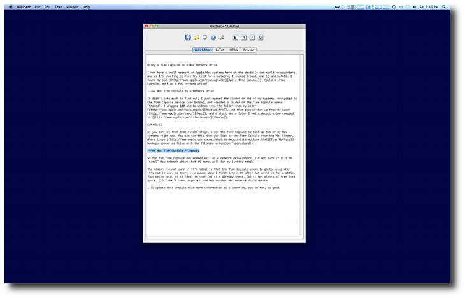
Task: Click the '[IMAGE-1]' placeholder line
Action: 155,125
